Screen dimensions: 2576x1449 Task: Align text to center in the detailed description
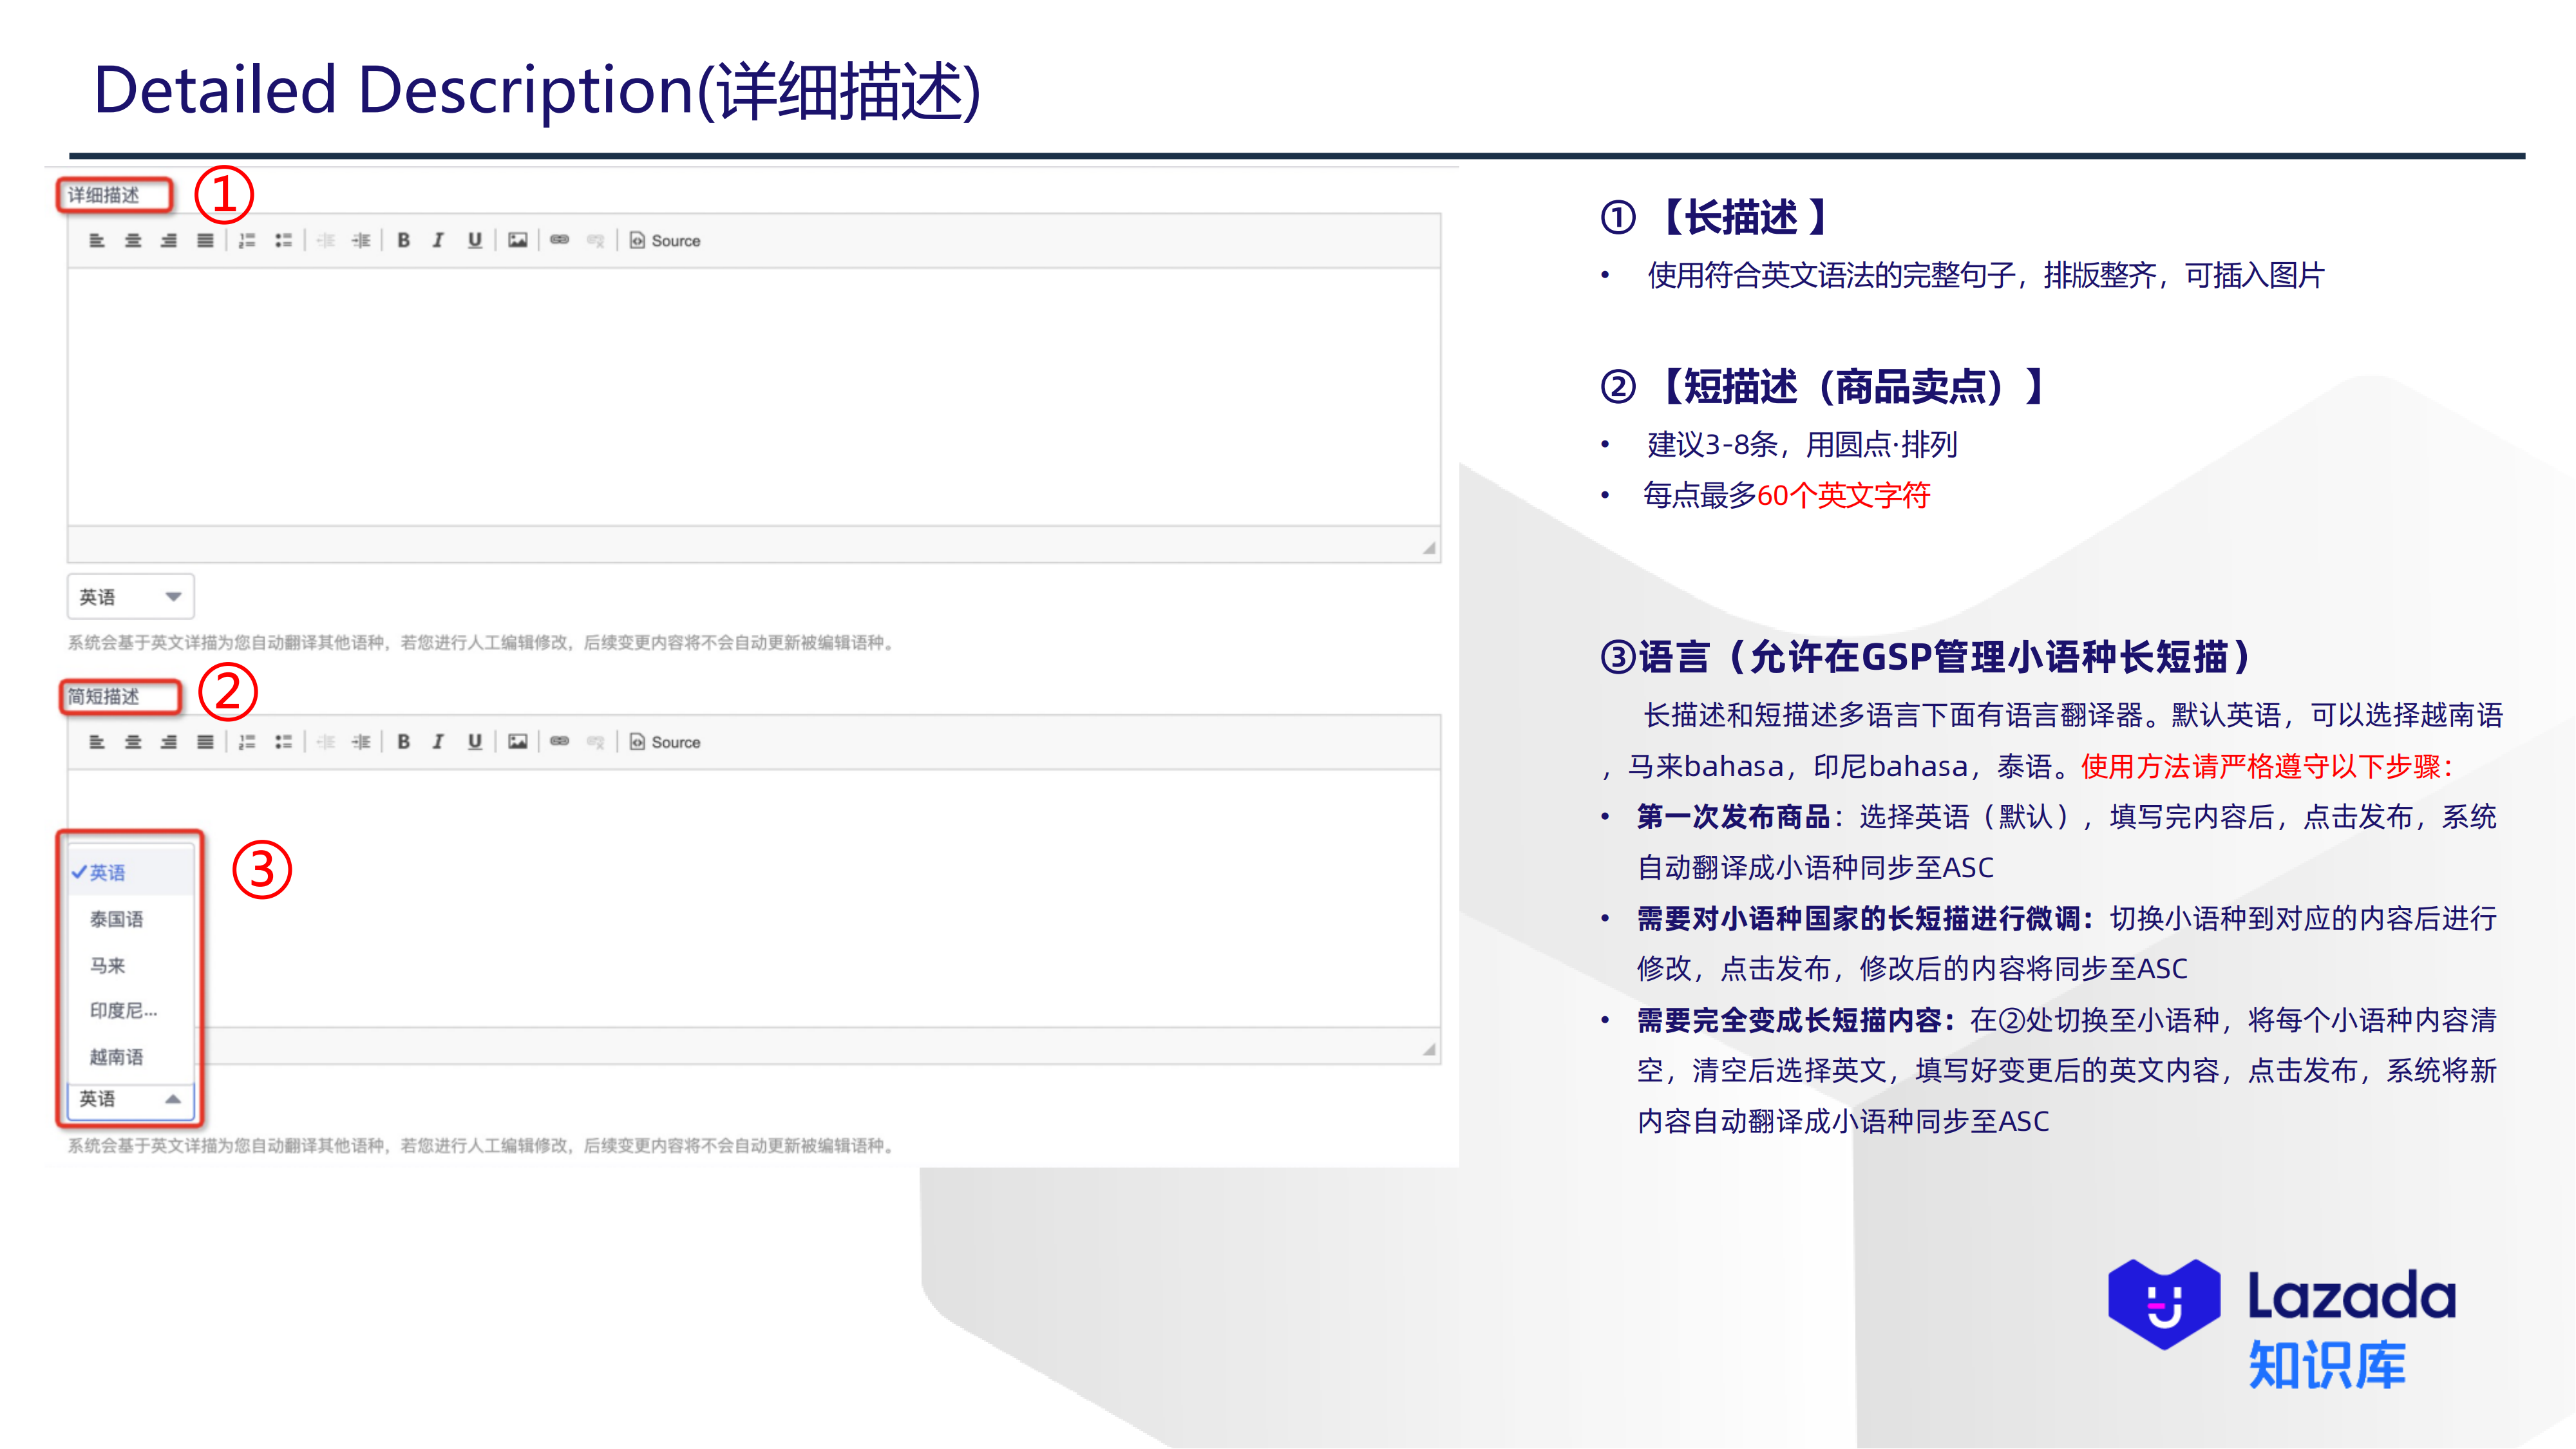[134, 240]
